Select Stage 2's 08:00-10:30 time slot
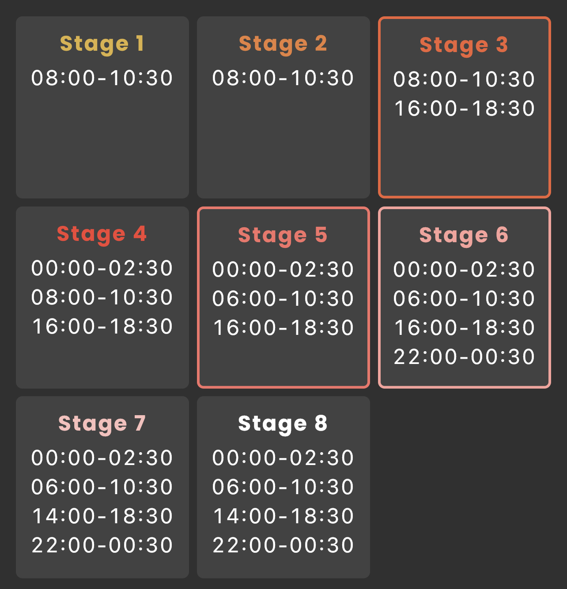 [283, 78]
